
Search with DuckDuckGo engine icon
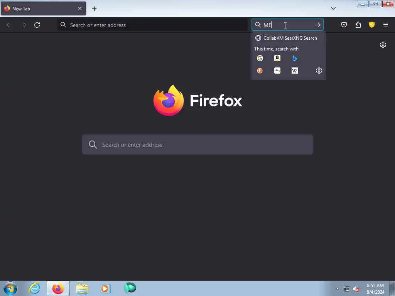260,71
